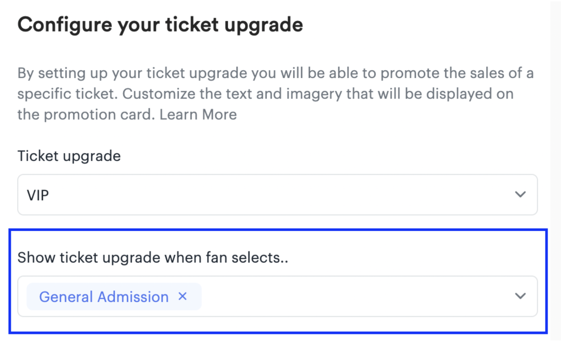Click the remove icon inside the blue chip
The height and width of the screenshot is (347, 561).
(x=183, y=297)
